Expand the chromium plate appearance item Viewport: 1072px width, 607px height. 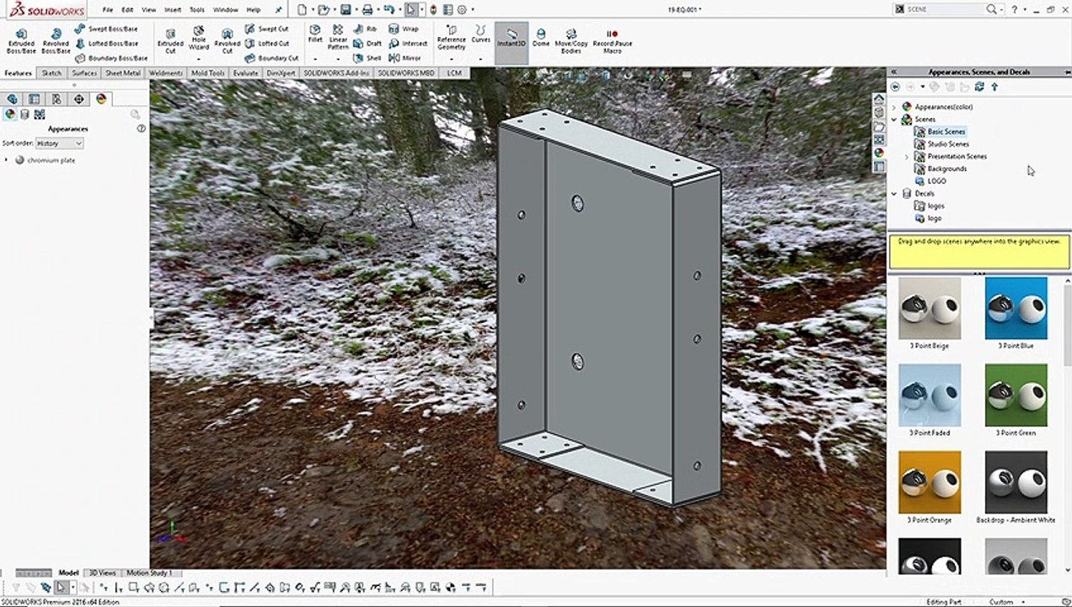point(7,160)
